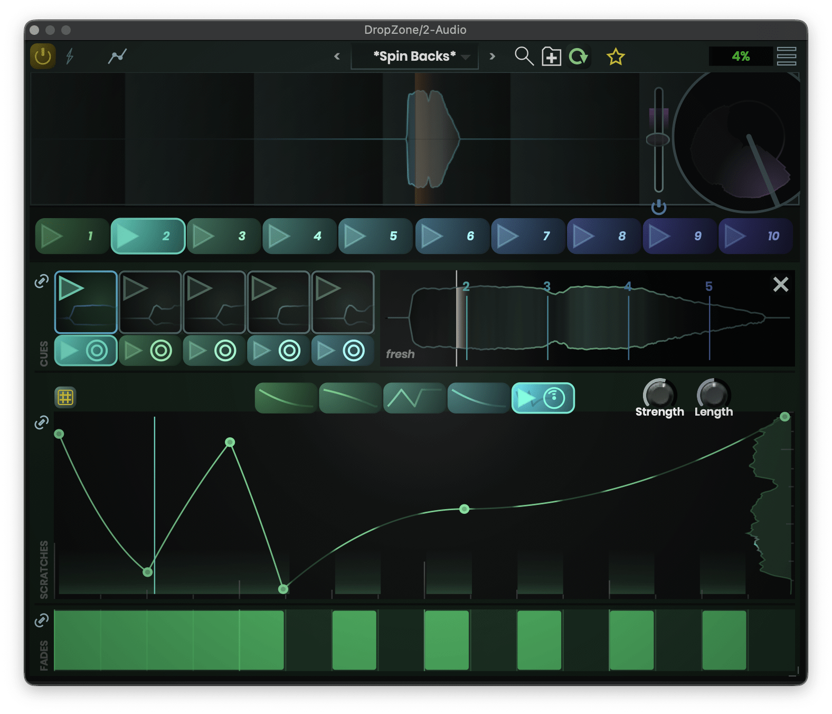Click cue marker 5 in waveform
This screenshot has height=714, width=832.
pos(709,286)
